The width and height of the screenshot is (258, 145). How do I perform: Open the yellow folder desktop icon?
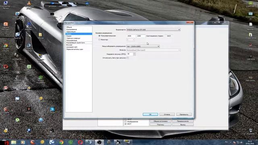point(40,35)
